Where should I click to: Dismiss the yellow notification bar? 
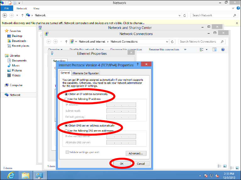[x=237, y=23]
